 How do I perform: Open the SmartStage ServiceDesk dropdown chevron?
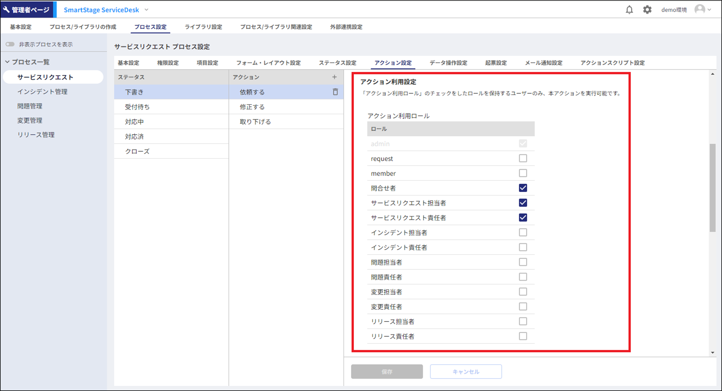(x=147, y=10)
